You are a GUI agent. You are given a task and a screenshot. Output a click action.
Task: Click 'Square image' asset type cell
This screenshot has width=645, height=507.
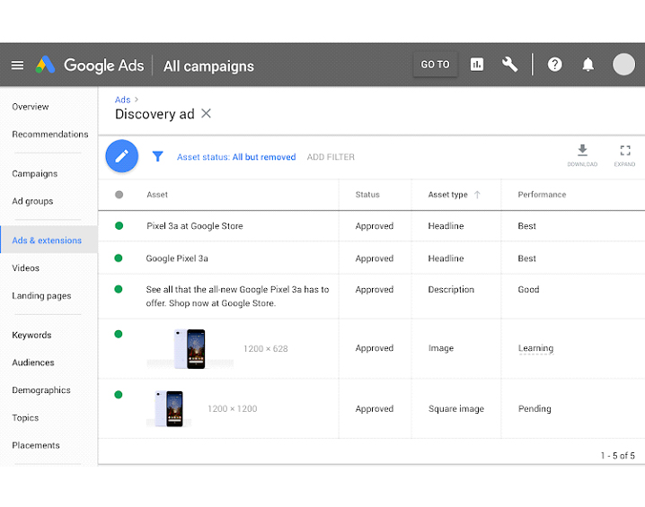456,409
